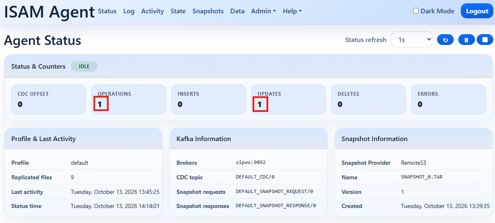Expand the Help menu
The image size is (495, 223).
tap(292, 11)
